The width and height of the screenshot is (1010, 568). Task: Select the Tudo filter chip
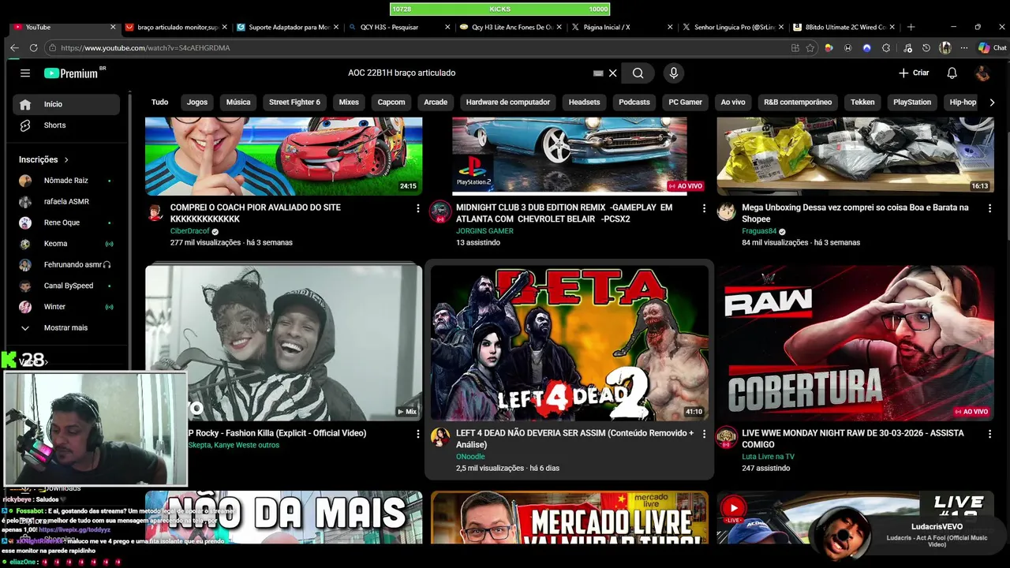pos(160,102)
